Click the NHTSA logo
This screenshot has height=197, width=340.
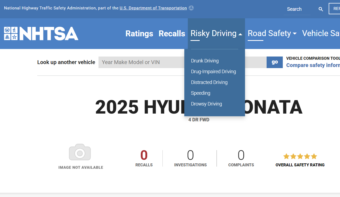41,34
